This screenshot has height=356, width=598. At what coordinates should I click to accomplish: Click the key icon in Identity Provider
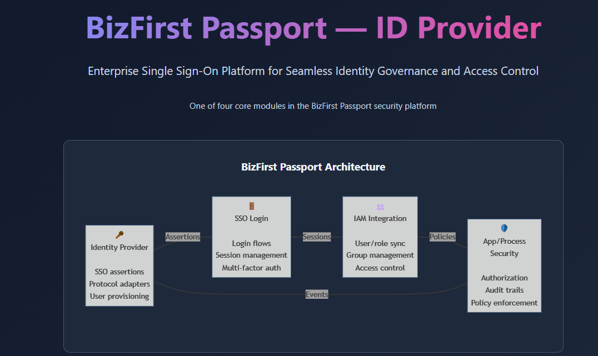[x=119, y=235]
